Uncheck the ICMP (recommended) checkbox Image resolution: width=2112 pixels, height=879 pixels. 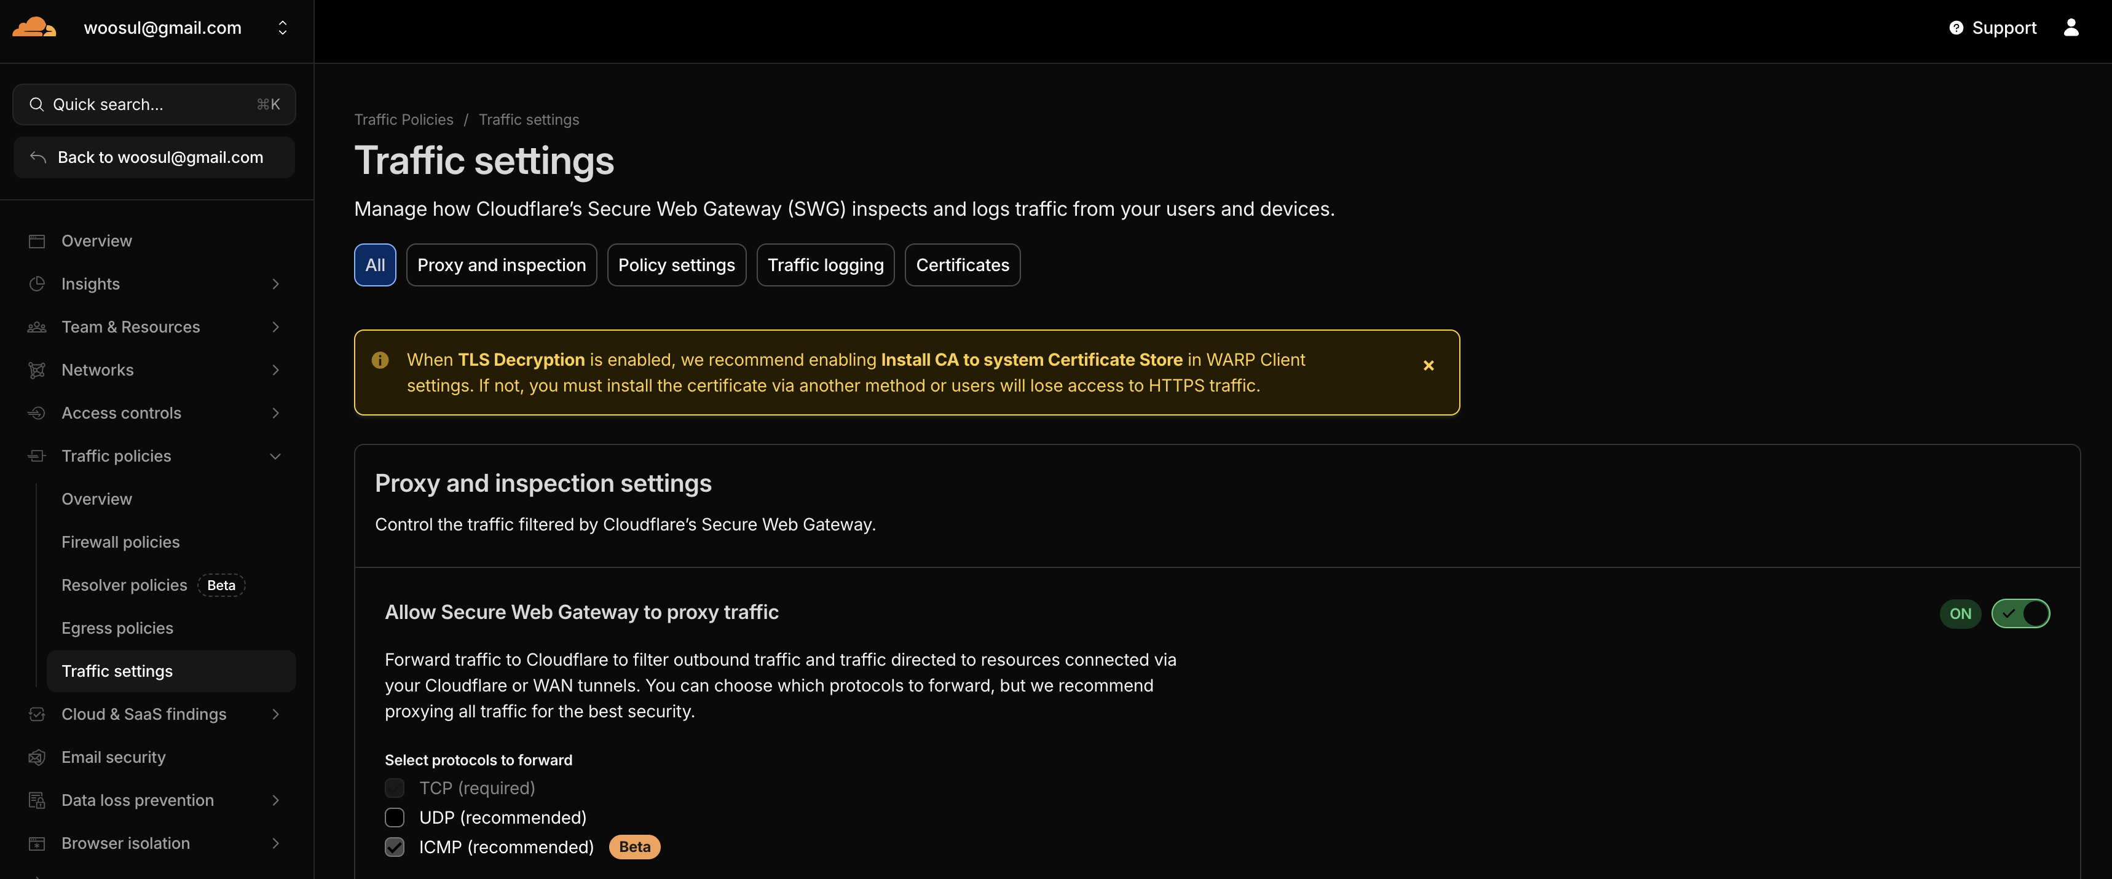click(395, 847)
